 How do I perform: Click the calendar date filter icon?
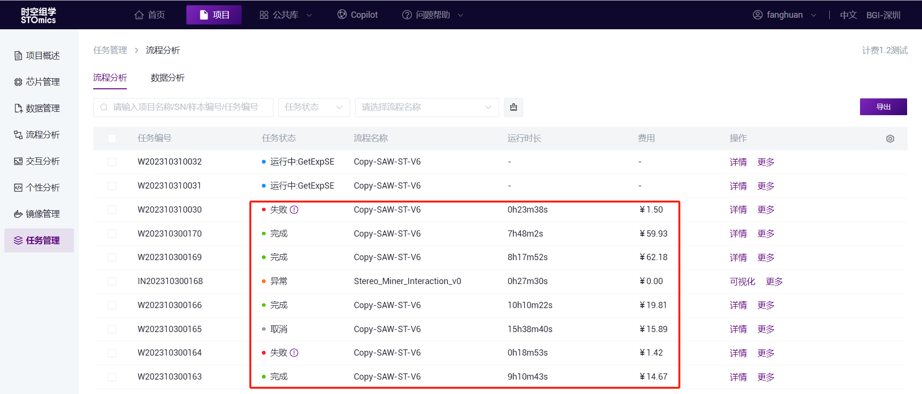(514, 107)
